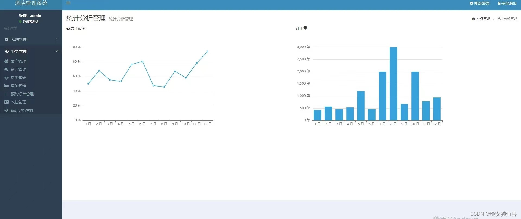This screenshot has height=219, width=521.
Task: Click the 统计分析管理 snowflake icon
Action: click(x=6, y=110)
